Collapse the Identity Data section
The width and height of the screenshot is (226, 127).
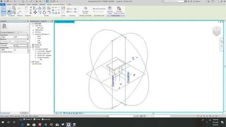point(28,48)
